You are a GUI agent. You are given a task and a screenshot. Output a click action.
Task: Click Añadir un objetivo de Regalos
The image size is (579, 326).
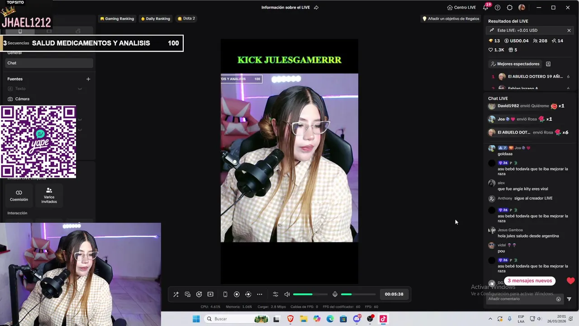(451, 19)
